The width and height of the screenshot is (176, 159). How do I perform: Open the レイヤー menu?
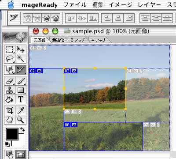coord(149,5)
